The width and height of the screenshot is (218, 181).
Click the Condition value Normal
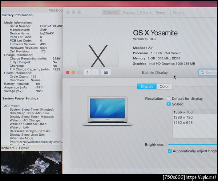point(36,80)
